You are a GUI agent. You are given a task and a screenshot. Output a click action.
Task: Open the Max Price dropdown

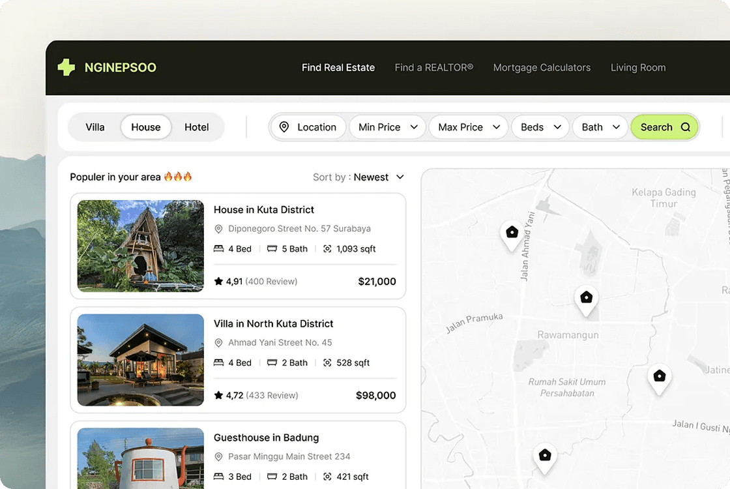[469, 127]
